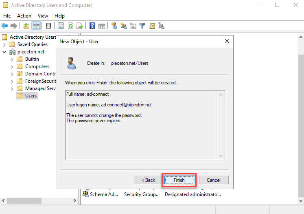
Task: Expand the Managed Service Accounts node
Action: (x=12, y=89)
